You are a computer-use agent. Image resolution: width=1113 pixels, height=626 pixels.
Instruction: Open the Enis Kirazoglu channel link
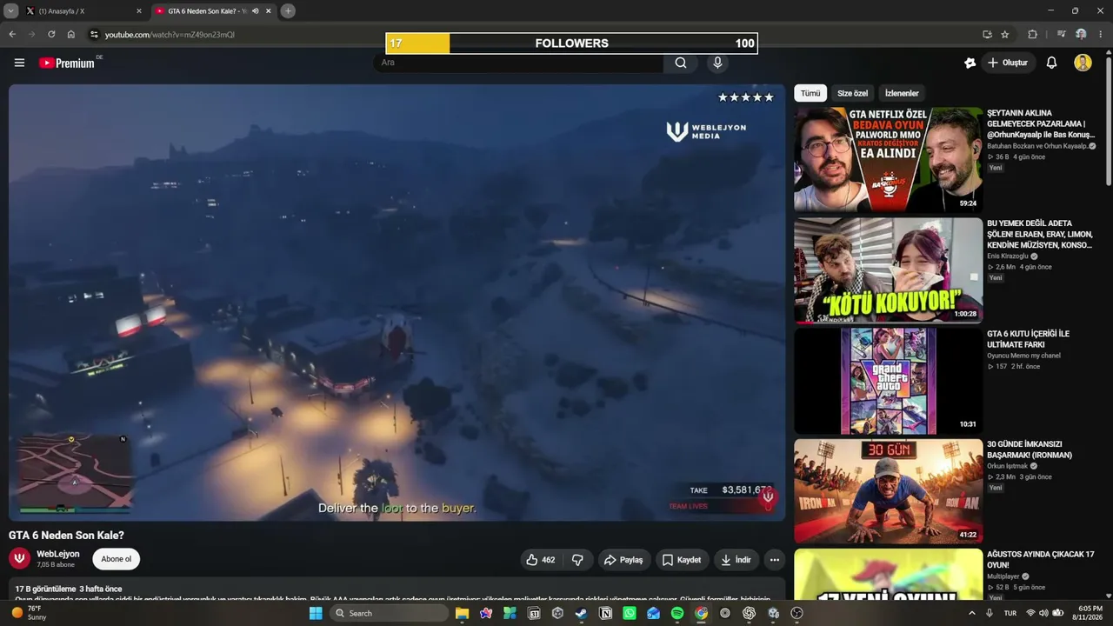[1008, 256]
